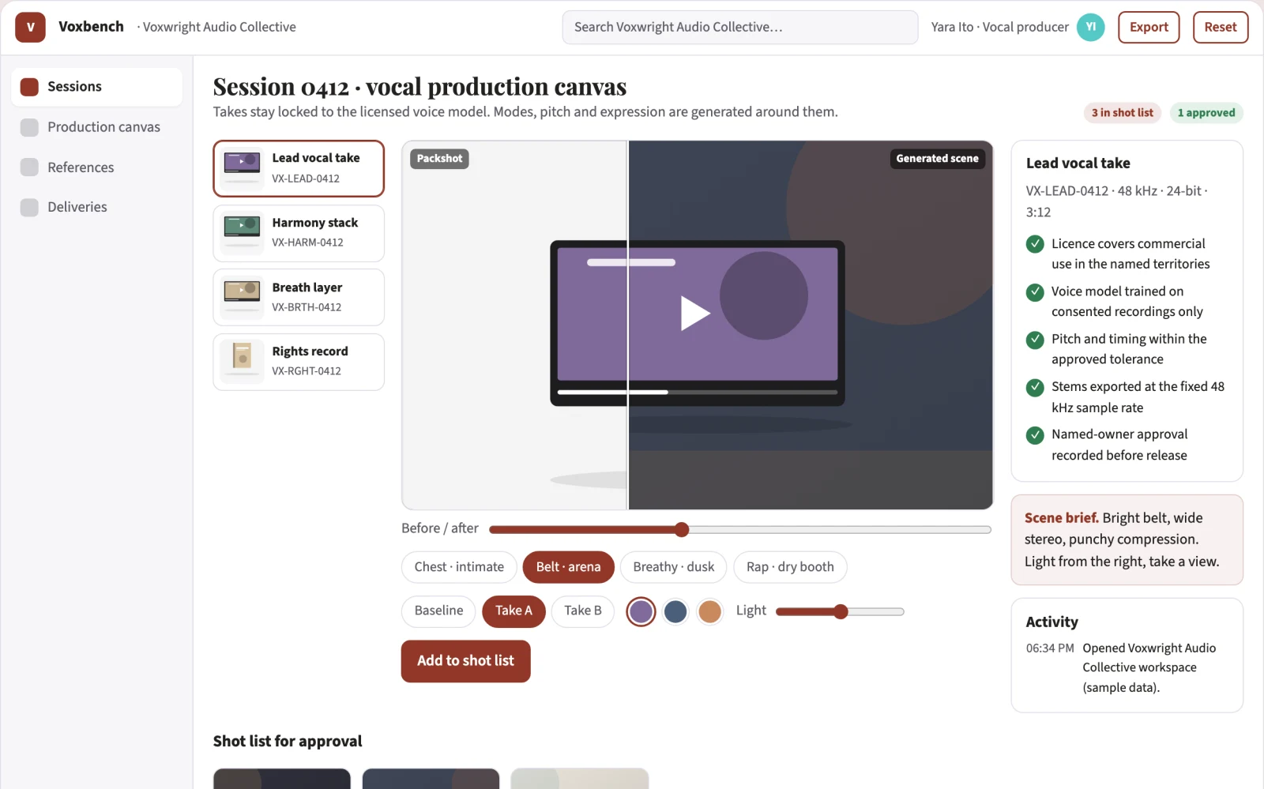This screenshot has width=1264, height=789.
Task: Select the Rights record document icon
Action: pos(242,361)
